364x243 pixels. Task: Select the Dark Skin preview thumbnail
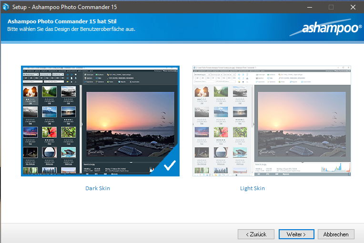[100, 121]
